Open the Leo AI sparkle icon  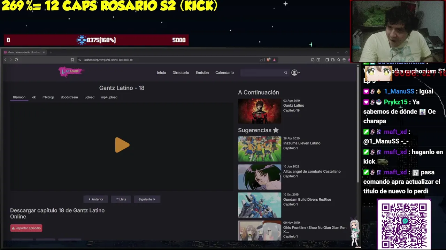(x=338, y=60)
